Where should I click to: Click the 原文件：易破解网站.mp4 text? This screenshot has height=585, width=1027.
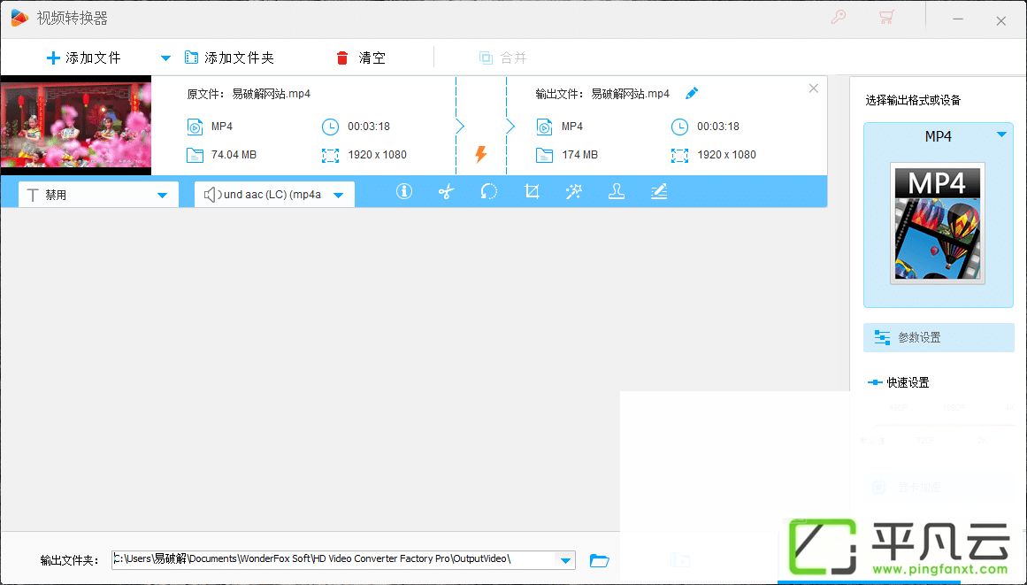(249, 94)
